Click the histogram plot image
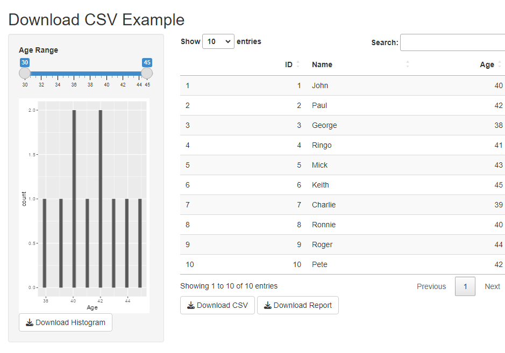 pos(84,204)
